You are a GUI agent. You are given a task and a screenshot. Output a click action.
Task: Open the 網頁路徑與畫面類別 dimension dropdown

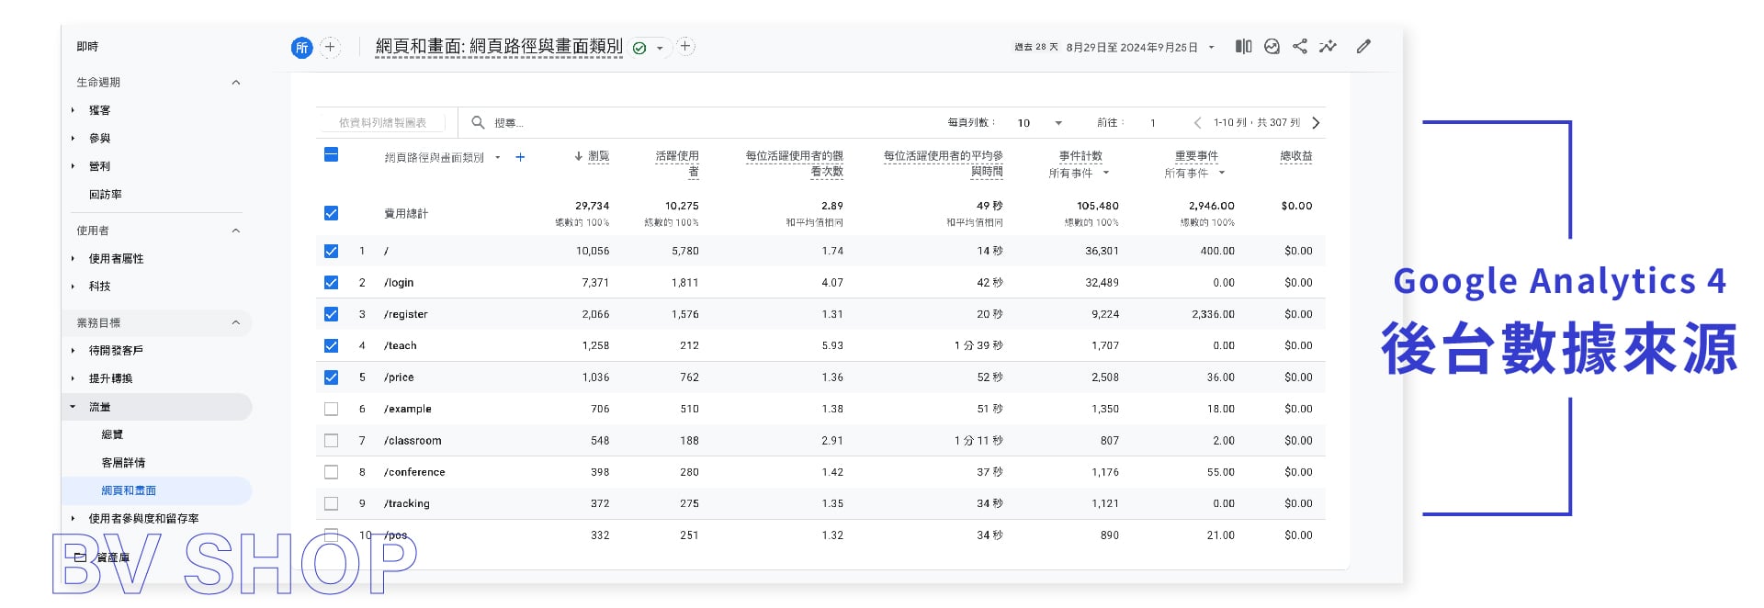498,157
